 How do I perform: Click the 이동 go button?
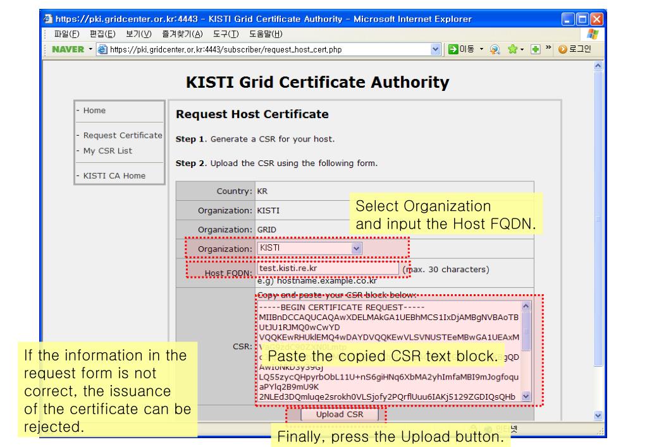[461, 49]
